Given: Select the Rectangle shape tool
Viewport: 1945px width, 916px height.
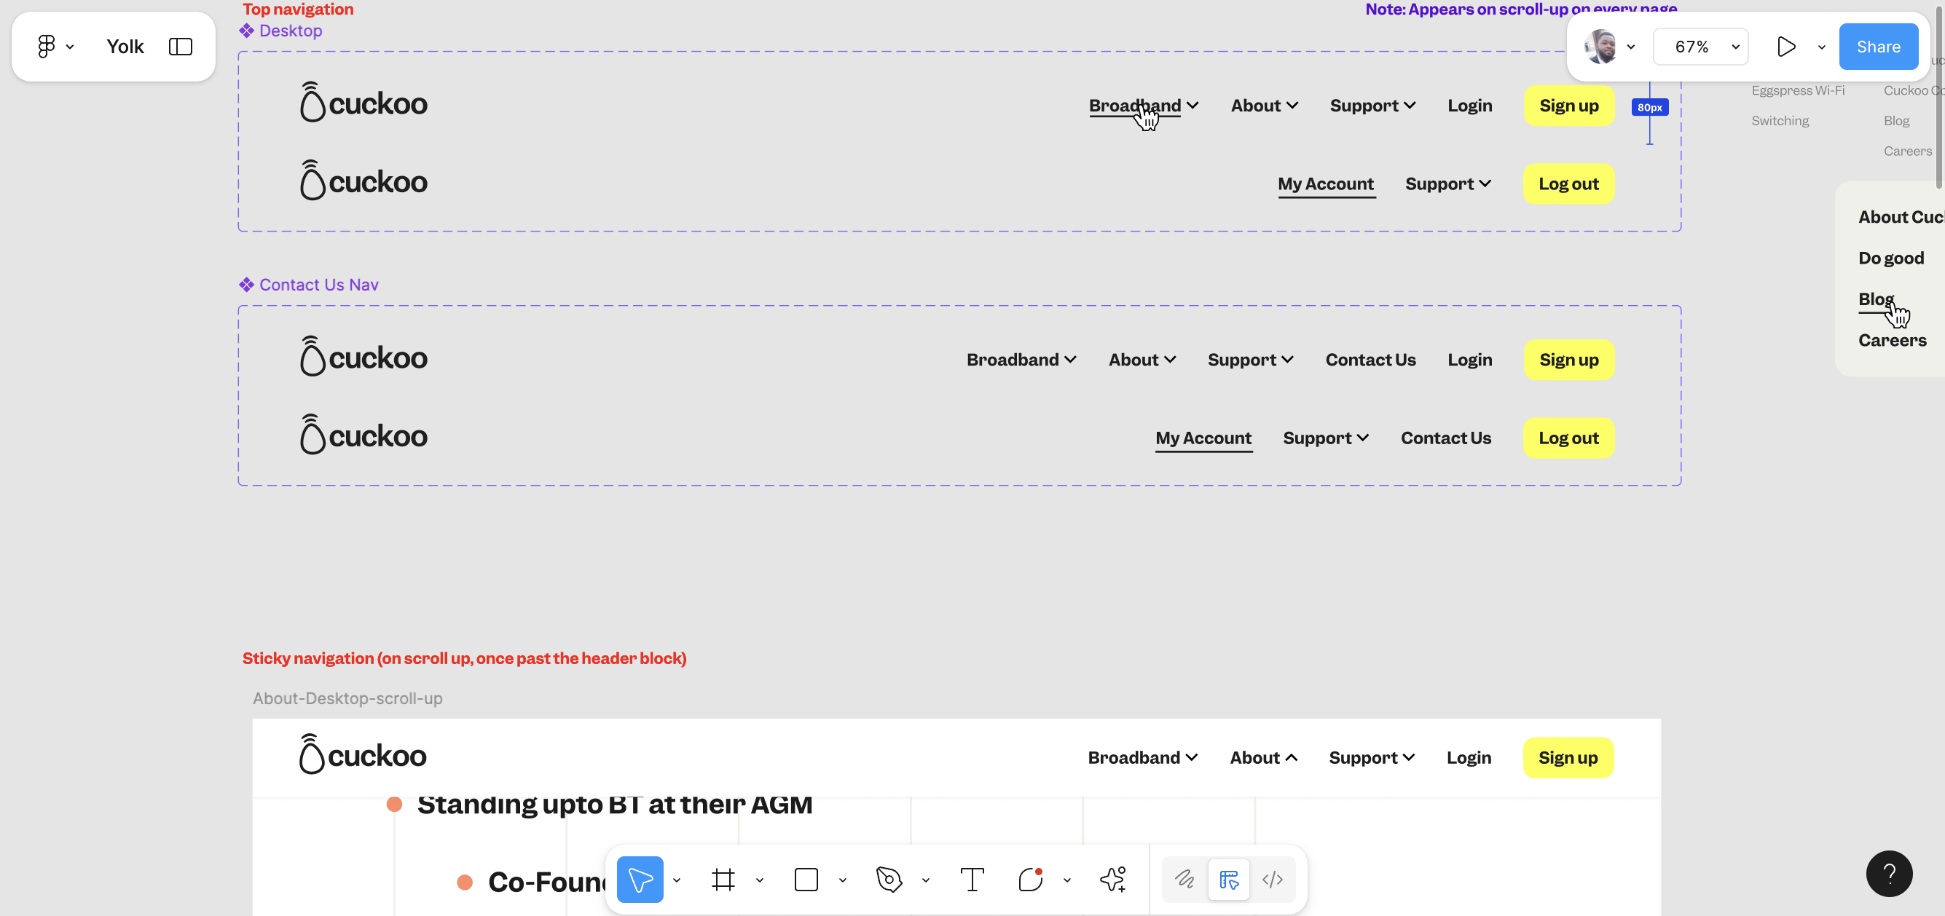Looking at the screenshot, I should (x=806, y=879).
